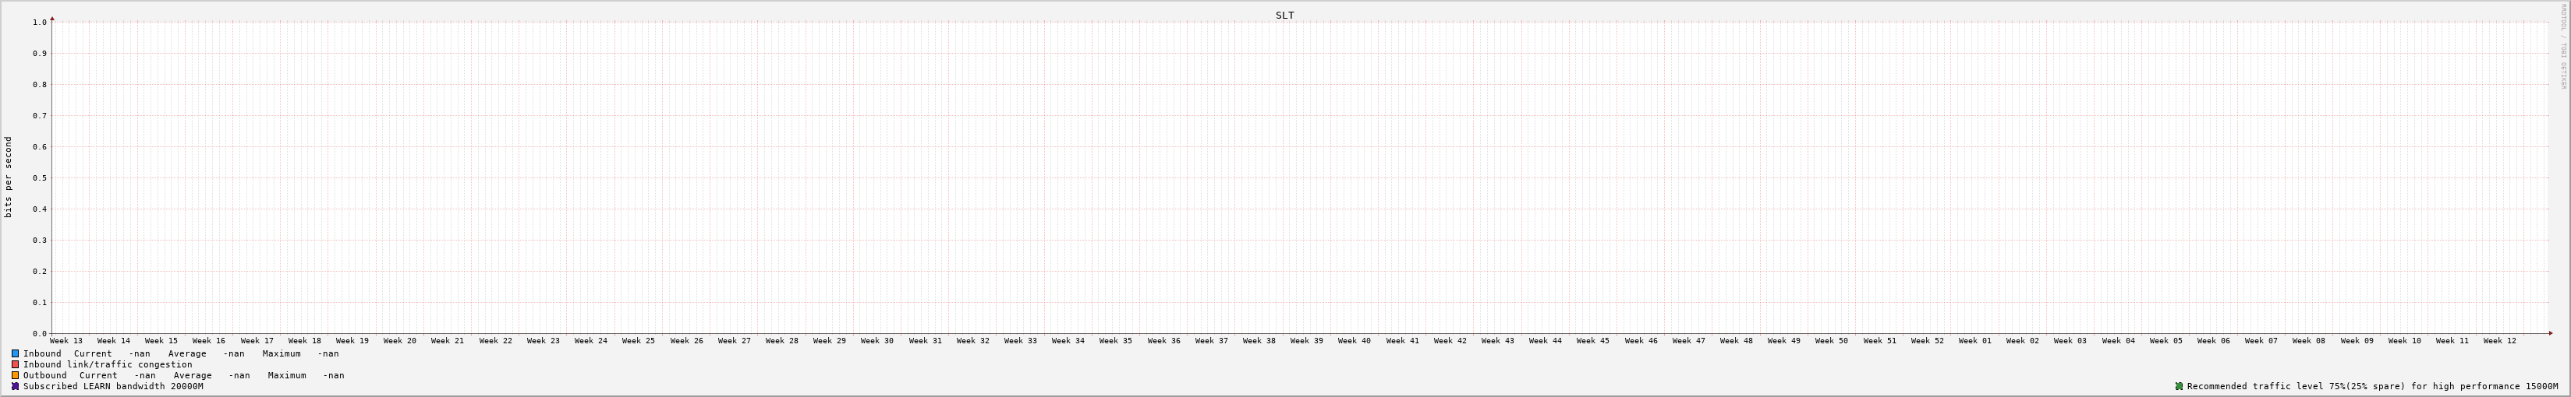Click the 'Subscribed LEARN bandwidth 20000M' legend text
This screenshot has height=397, width=2571.
(113, 386)
